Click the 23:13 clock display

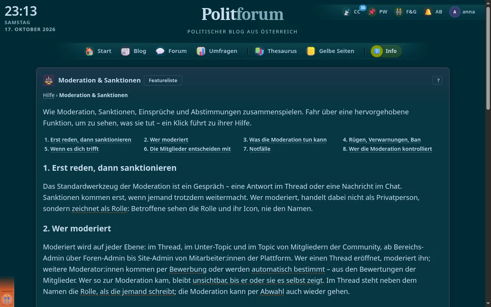pyautogui.click(x=21, y=11)
